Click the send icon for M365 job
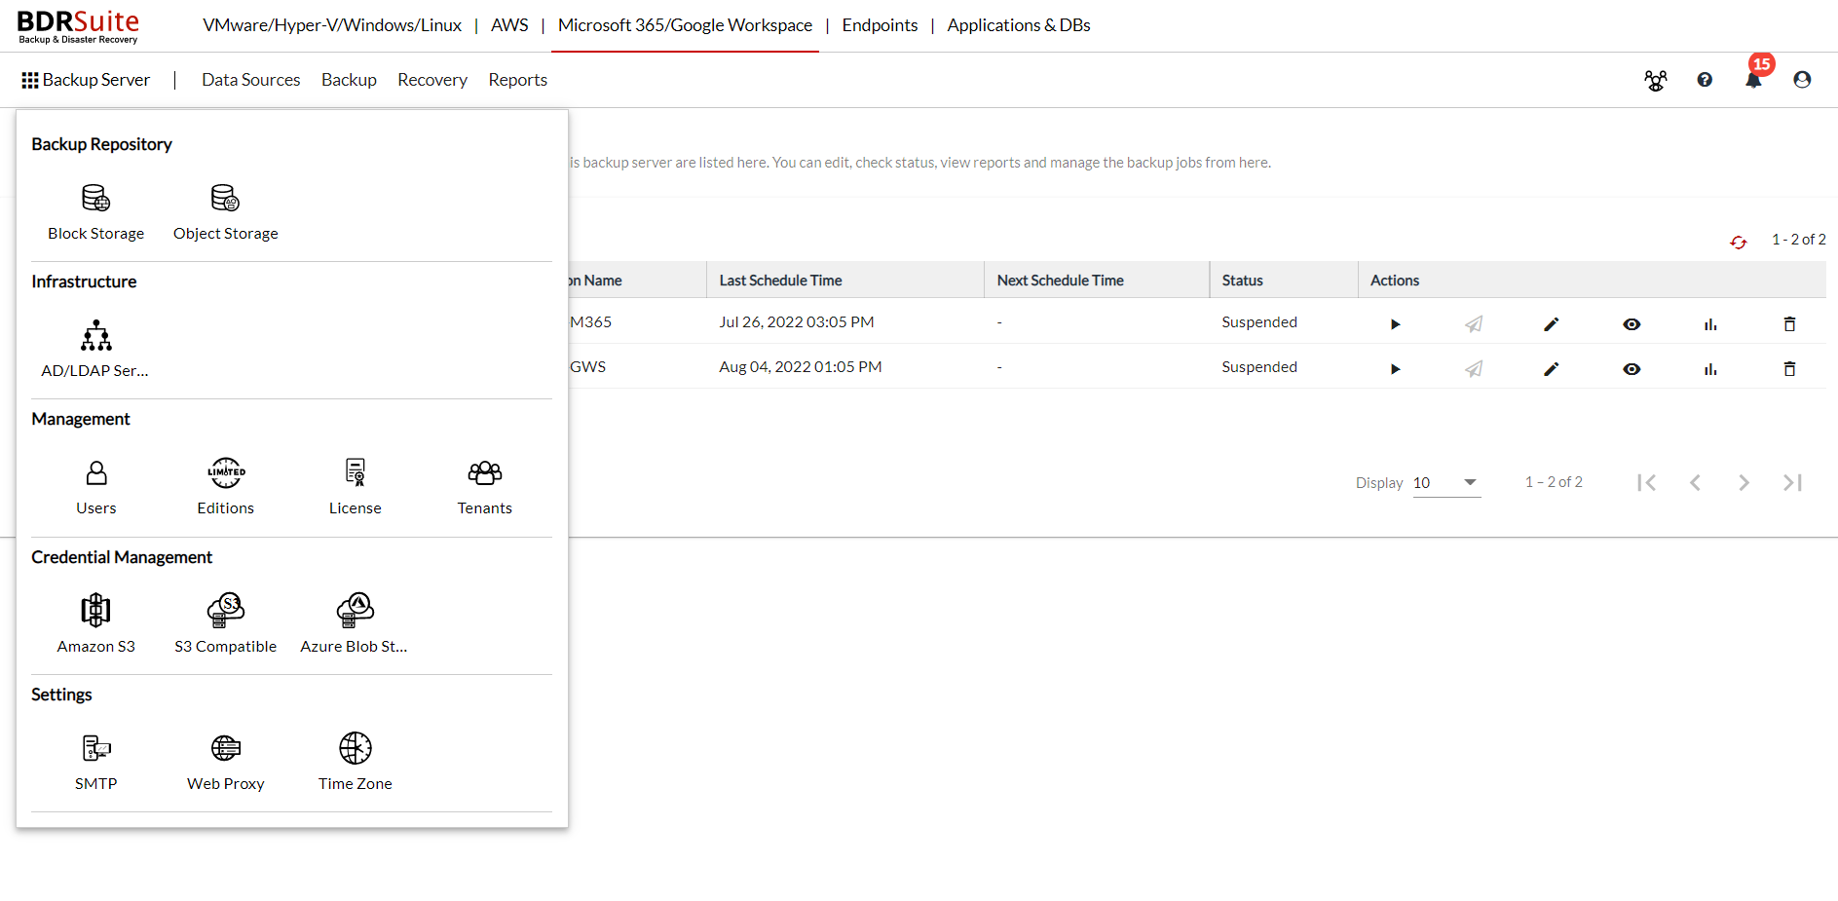Viewport: 1838px width, 901px height. click(x=1474, y=324)
